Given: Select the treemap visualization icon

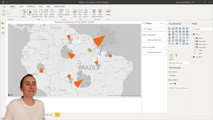Looking at the screenshot, I should click(187, 34).
